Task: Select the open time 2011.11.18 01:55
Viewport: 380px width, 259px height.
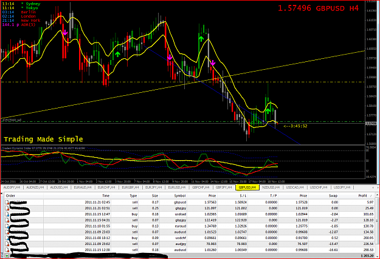Action: 97,226
